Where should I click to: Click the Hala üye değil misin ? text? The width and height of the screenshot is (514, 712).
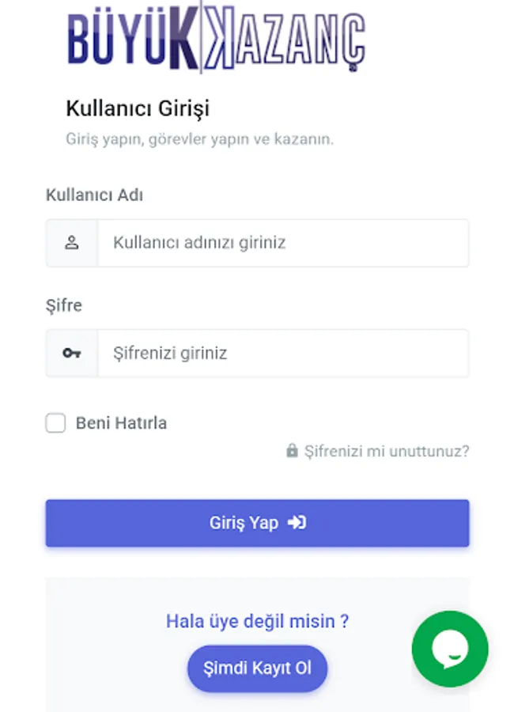pos(257,621)
